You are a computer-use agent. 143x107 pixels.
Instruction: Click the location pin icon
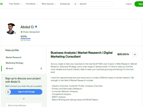tap(21, 32)
